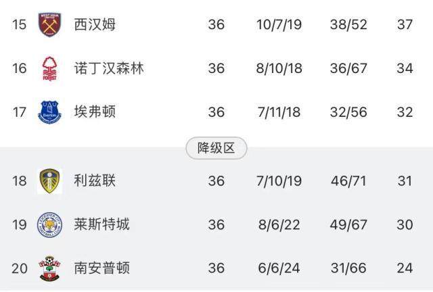This screenshot has height=292, width=433.
Task: Select the 莱斯特城 team name
Action: tap(102, 224)
